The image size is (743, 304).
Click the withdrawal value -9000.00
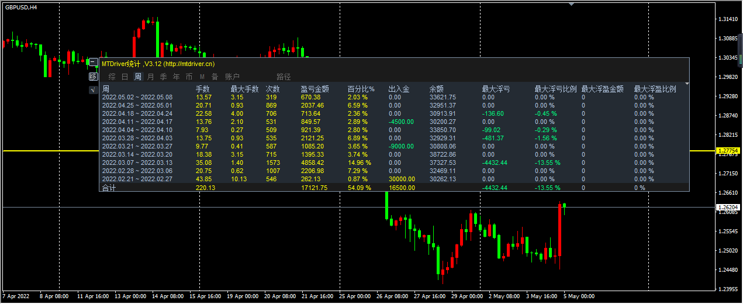coord(402,146)
